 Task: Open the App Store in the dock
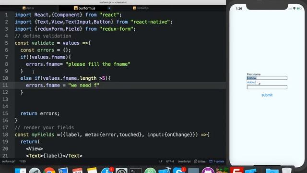(x=106, y=170)
